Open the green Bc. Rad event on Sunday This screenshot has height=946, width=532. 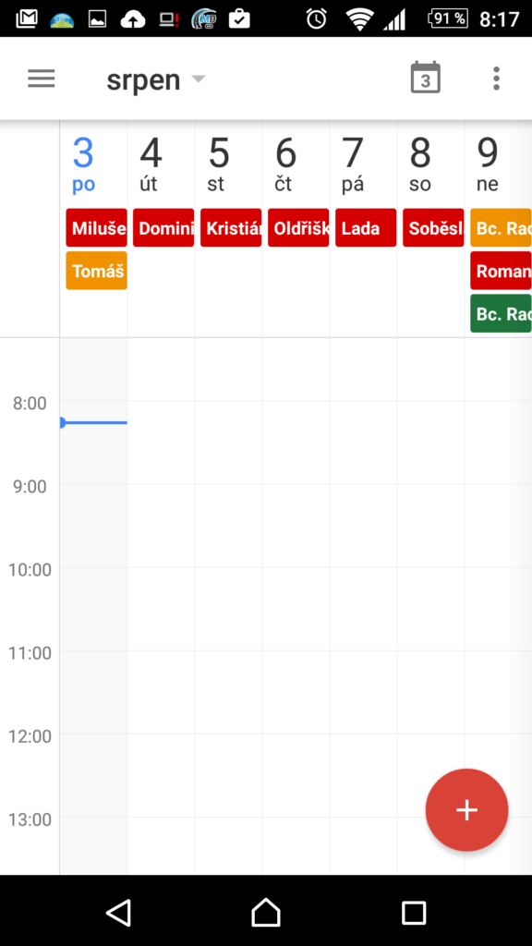point(501,314)
